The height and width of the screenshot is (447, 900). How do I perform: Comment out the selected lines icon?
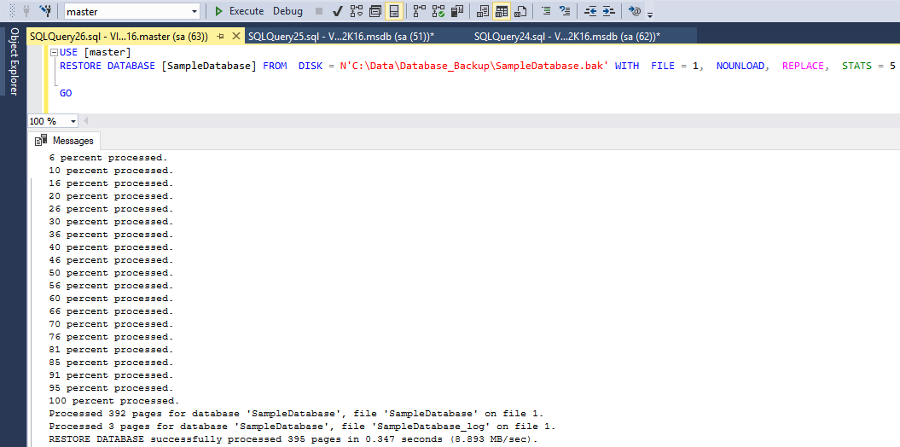pos(547,11)
